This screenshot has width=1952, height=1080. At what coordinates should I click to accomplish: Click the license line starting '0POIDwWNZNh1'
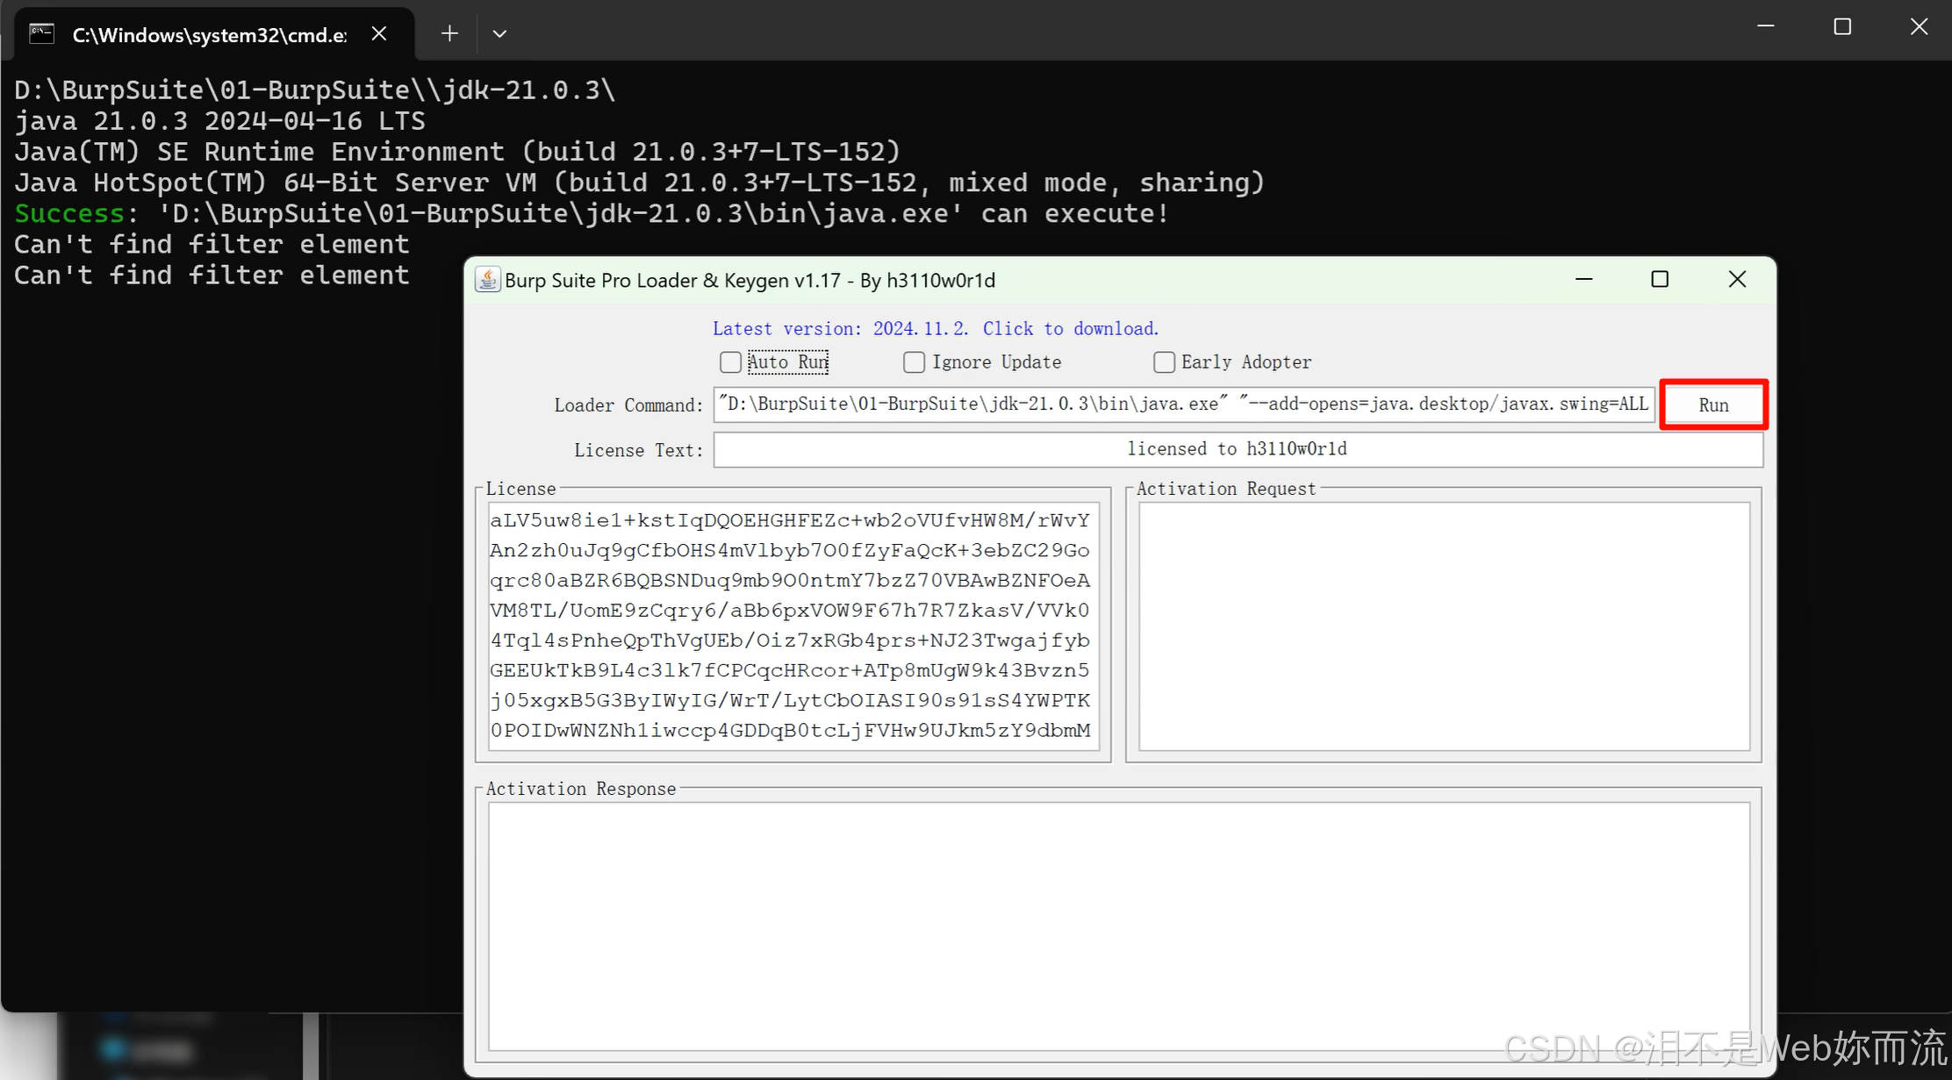[x=790, y=731]
